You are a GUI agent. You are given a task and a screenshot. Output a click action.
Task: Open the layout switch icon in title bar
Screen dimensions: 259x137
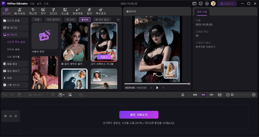(x=194, y=4)
